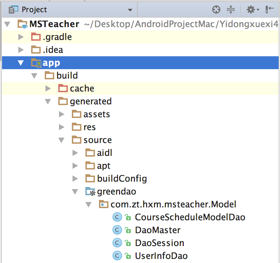
Task: Select the res folder name
Action: pos(89,127)
